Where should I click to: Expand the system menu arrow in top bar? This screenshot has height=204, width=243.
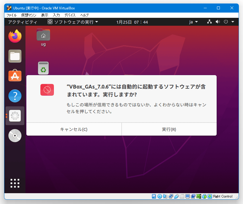(x=233, y=22)
